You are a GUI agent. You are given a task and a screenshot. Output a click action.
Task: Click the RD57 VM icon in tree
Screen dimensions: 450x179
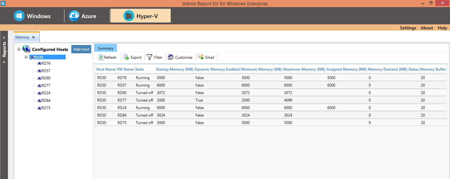click(39, 71)
